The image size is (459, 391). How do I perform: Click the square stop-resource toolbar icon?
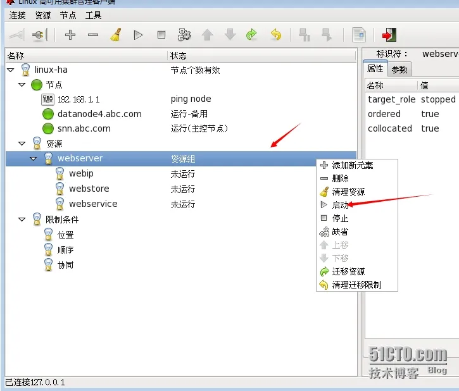[x=161, y=35]
